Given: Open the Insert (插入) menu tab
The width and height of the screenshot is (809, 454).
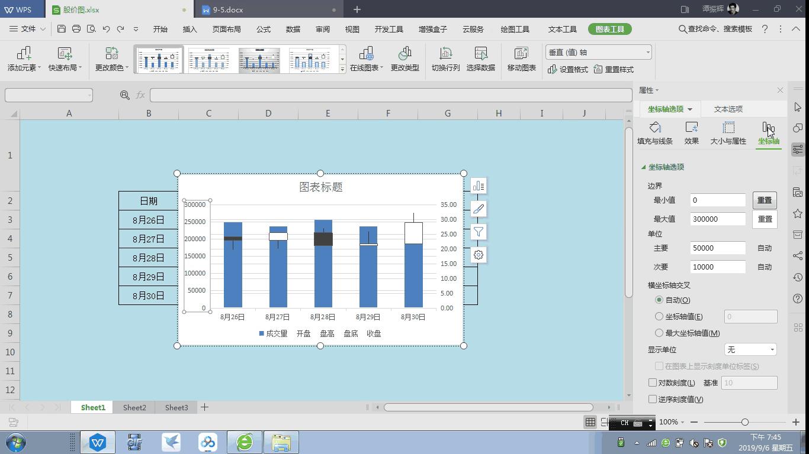Looking at the screenshot, I should point(190,29).
